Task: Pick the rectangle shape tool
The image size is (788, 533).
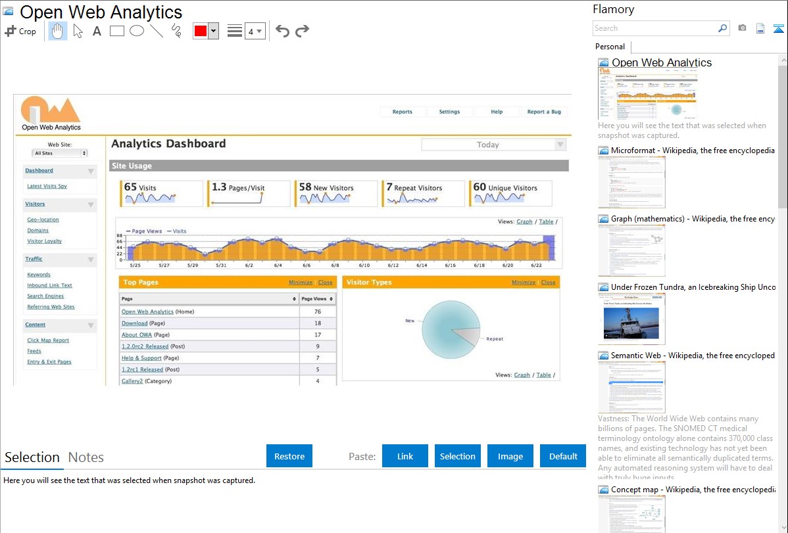Action: pyautogui.click(x=117, y=31)
